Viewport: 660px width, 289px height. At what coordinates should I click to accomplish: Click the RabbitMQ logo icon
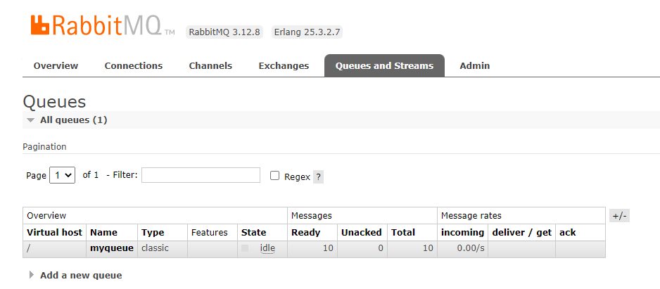coord(39,25)
